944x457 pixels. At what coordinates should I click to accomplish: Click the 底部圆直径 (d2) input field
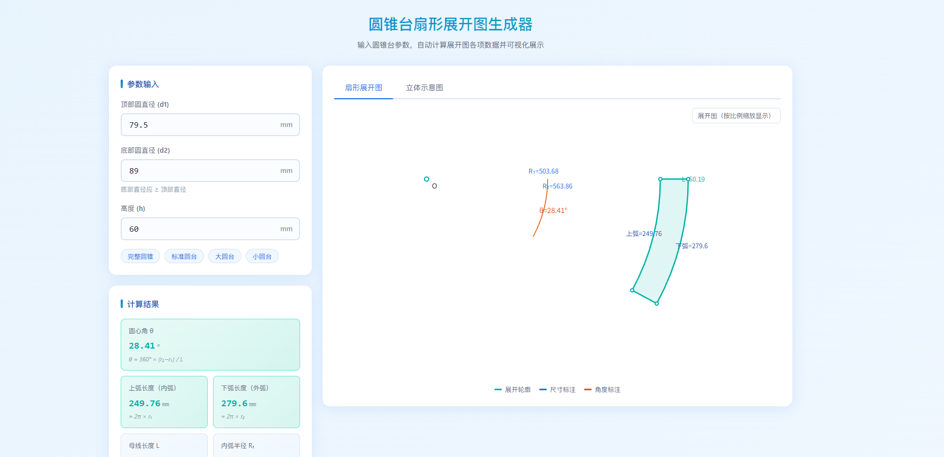(x=210, y=171)
